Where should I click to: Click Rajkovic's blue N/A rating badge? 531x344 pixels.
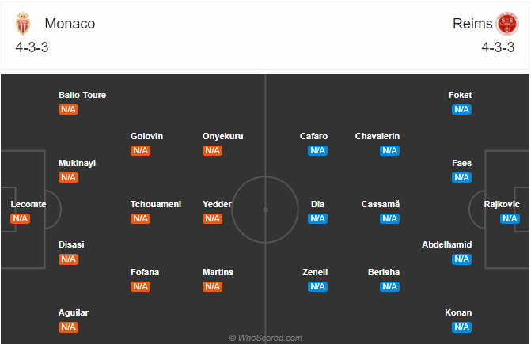click(510, 218)
